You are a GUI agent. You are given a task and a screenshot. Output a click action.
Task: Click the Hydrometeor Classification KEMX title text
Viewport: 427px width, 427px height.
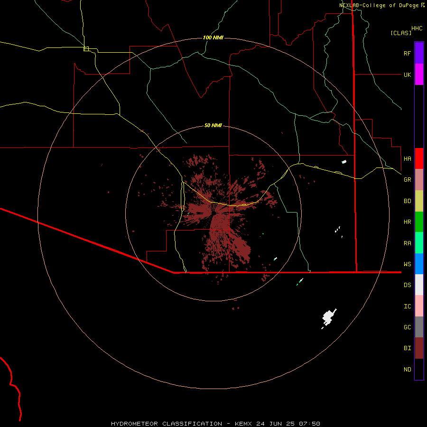click(215, 424)
